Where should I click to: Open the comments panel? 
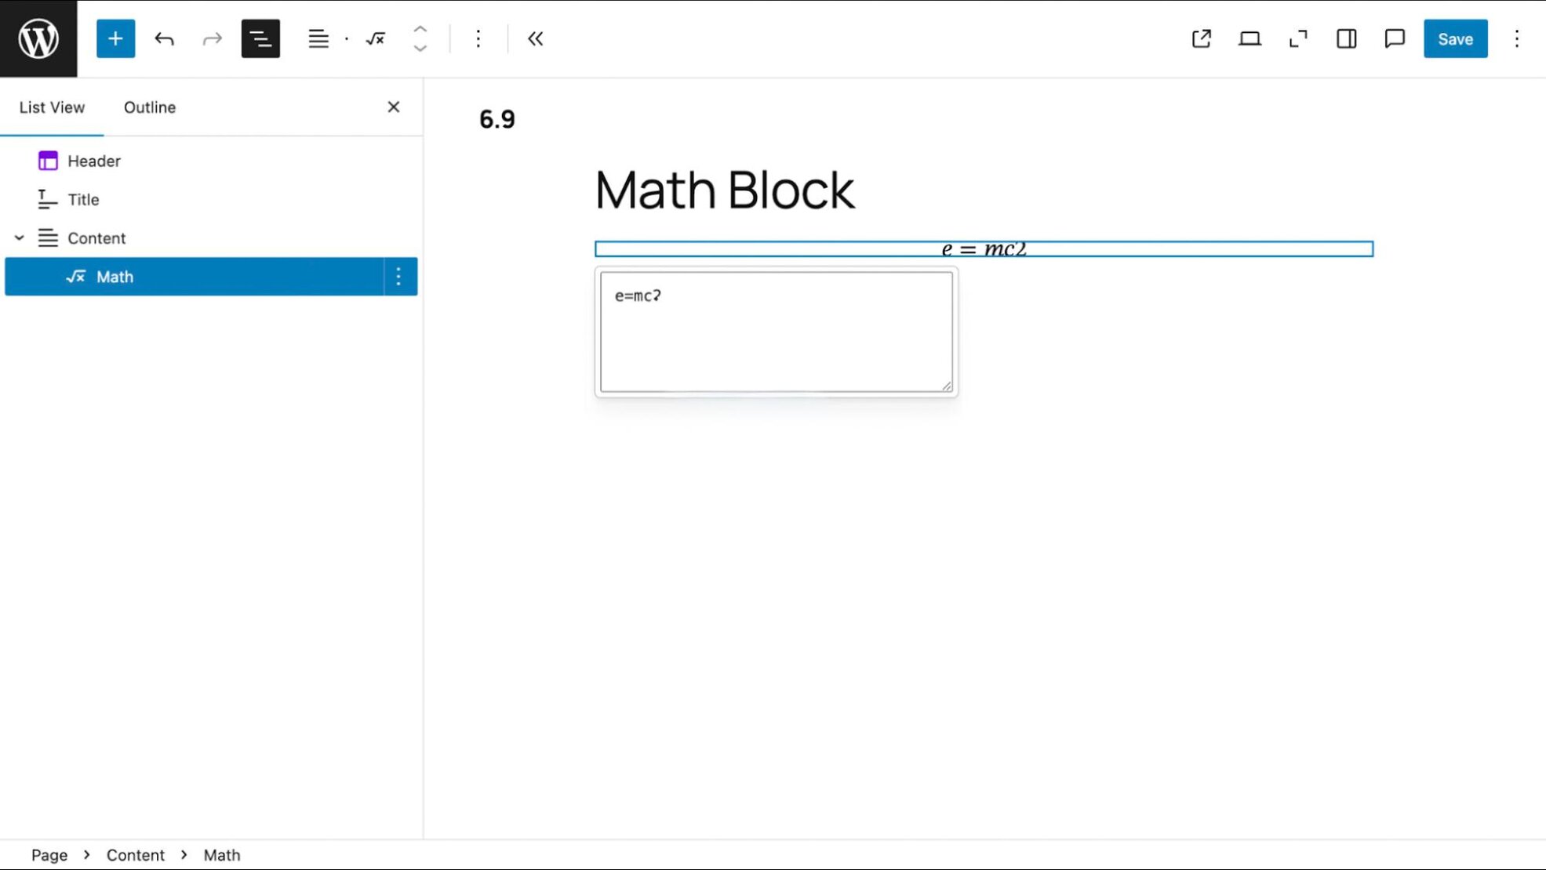(x=1393, y=38)
